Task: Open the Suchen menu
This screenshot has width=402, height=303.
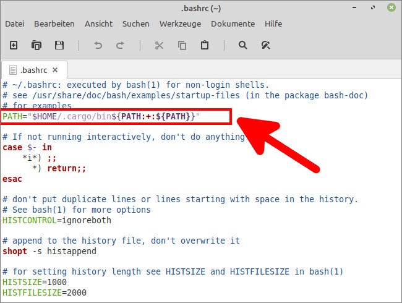Action: (x=136, y=24)
